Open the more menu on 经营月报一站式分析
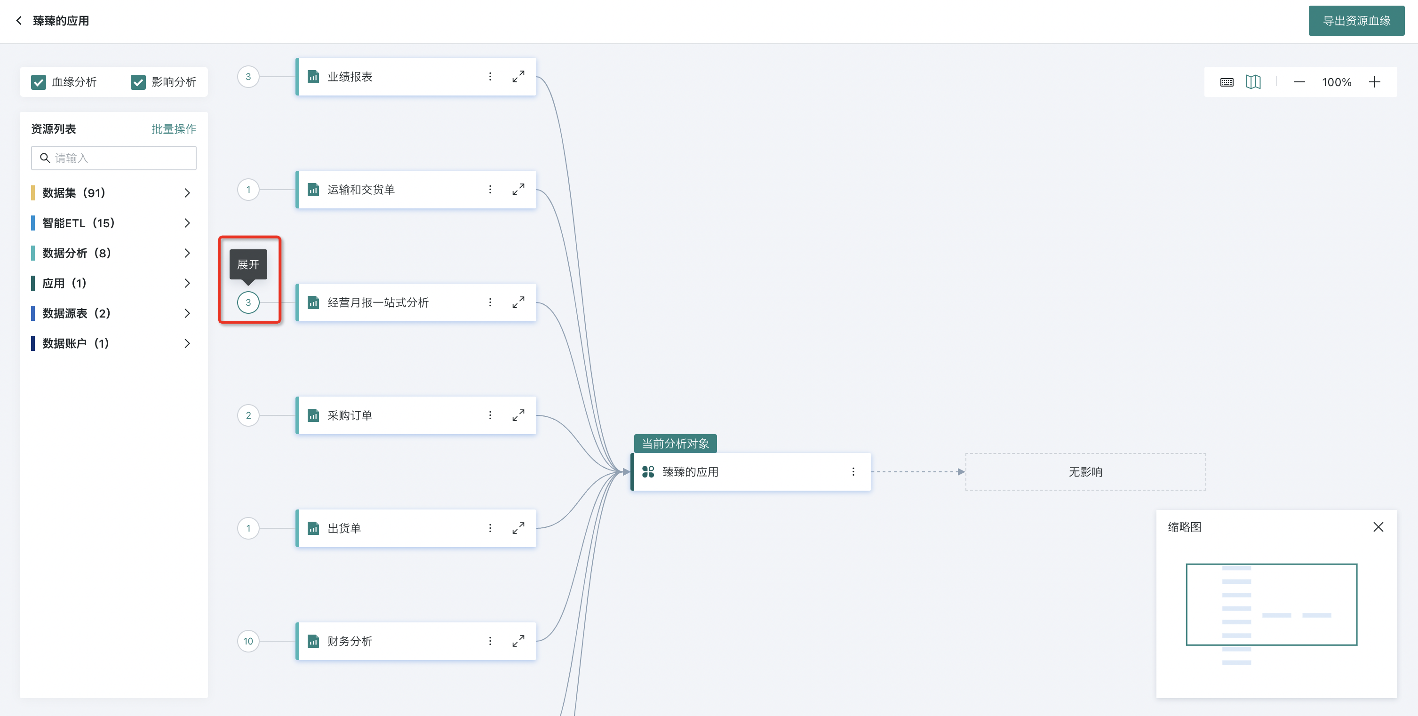This screenshot has width=1418, height=716. coord(490,302)
